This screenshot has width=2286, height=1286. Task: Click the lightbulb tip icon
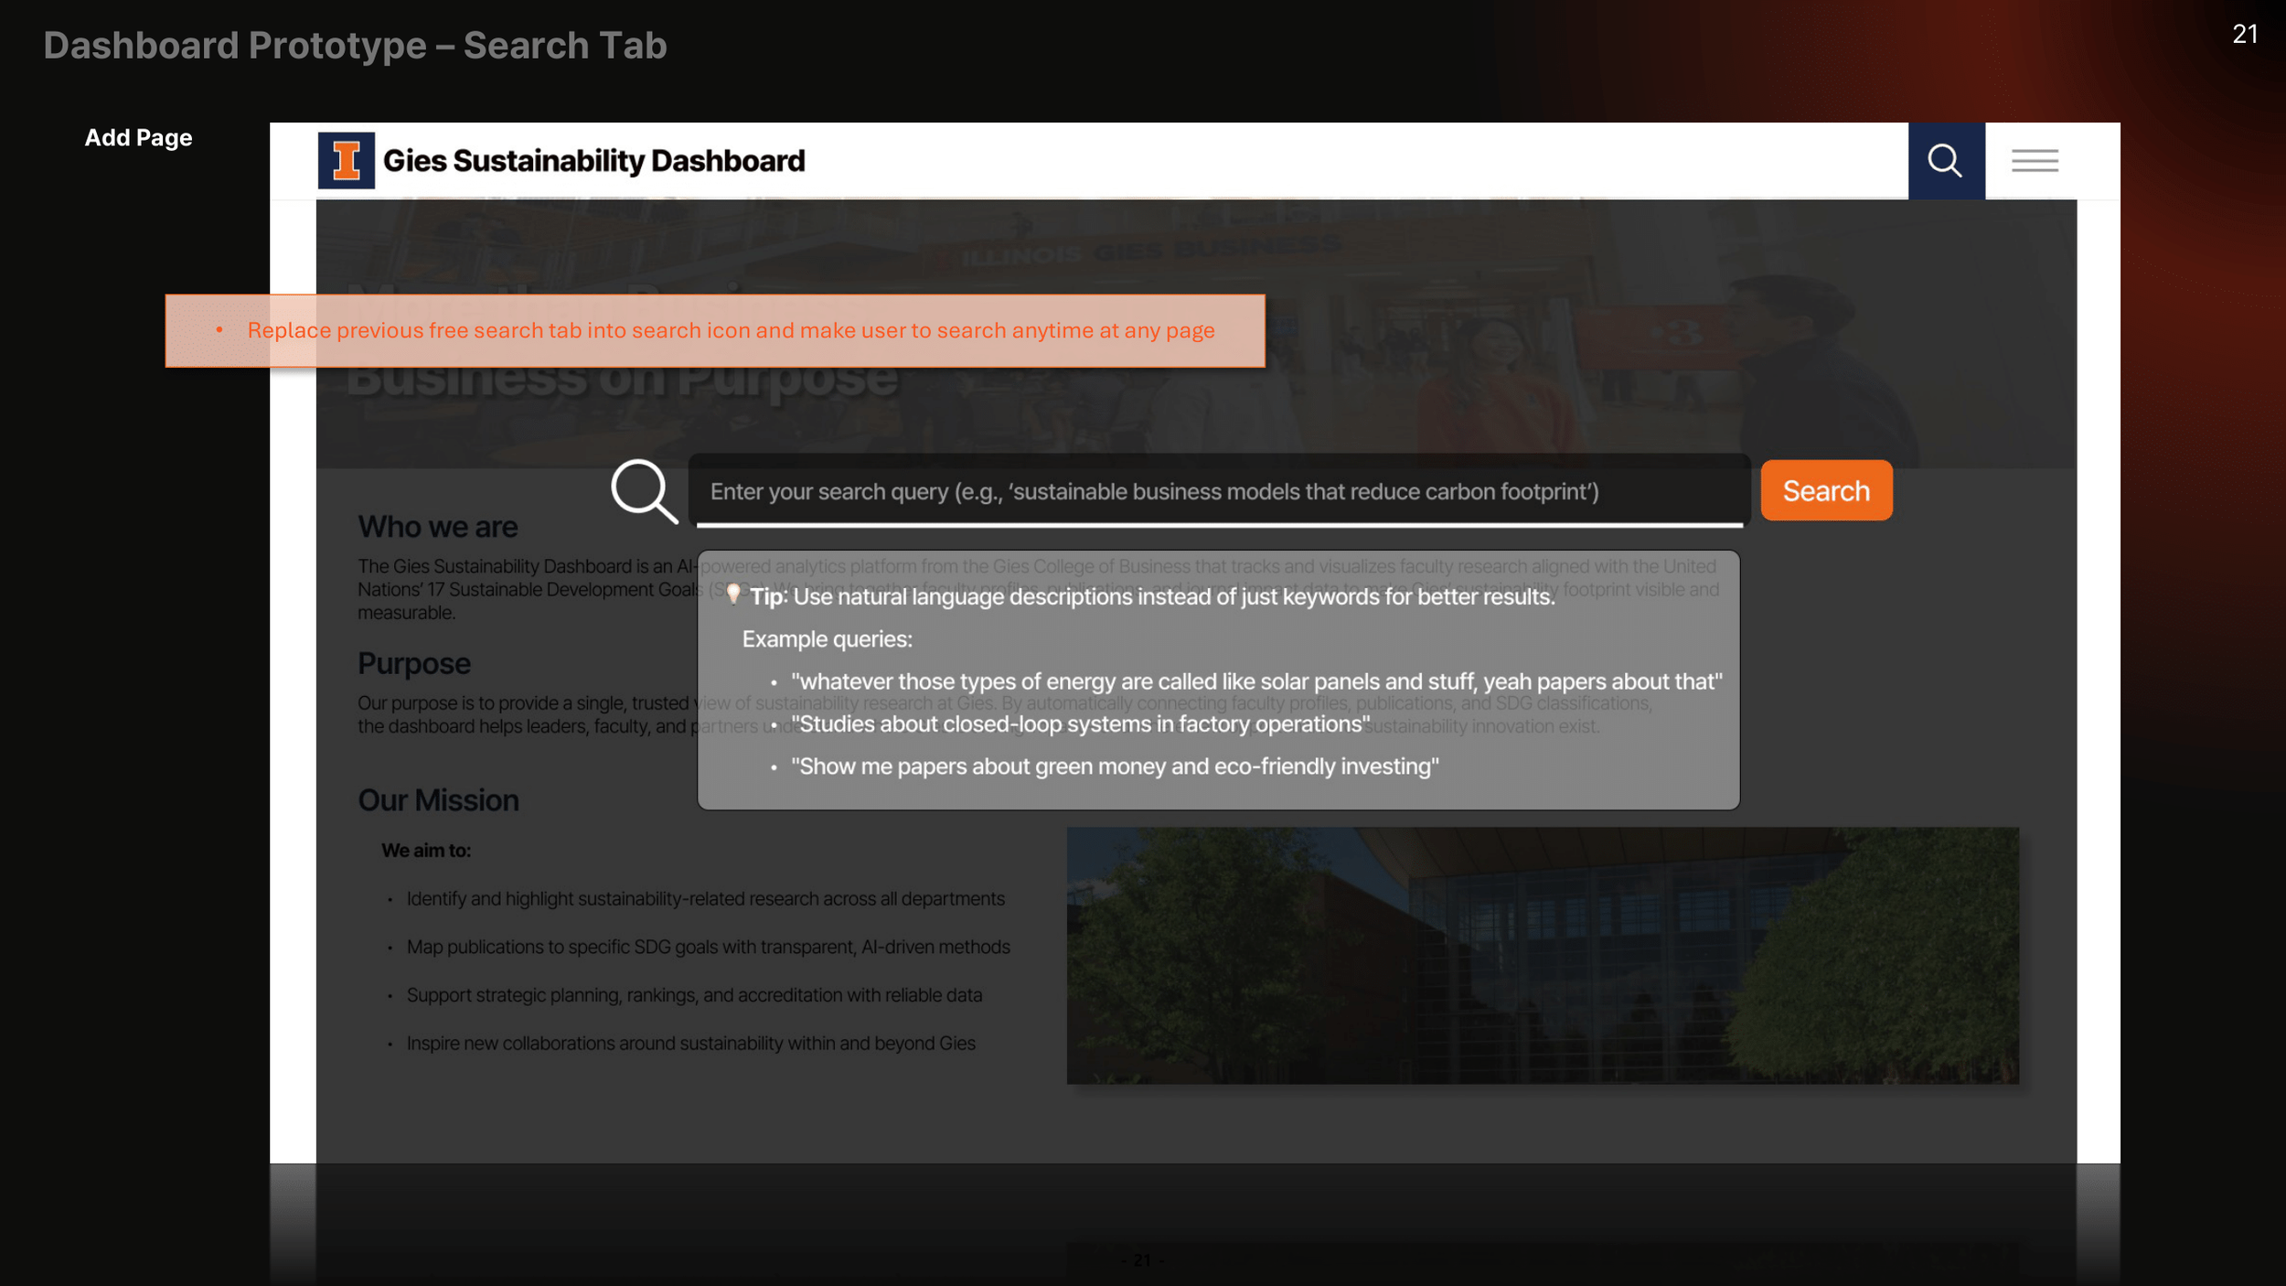point(732,595)
